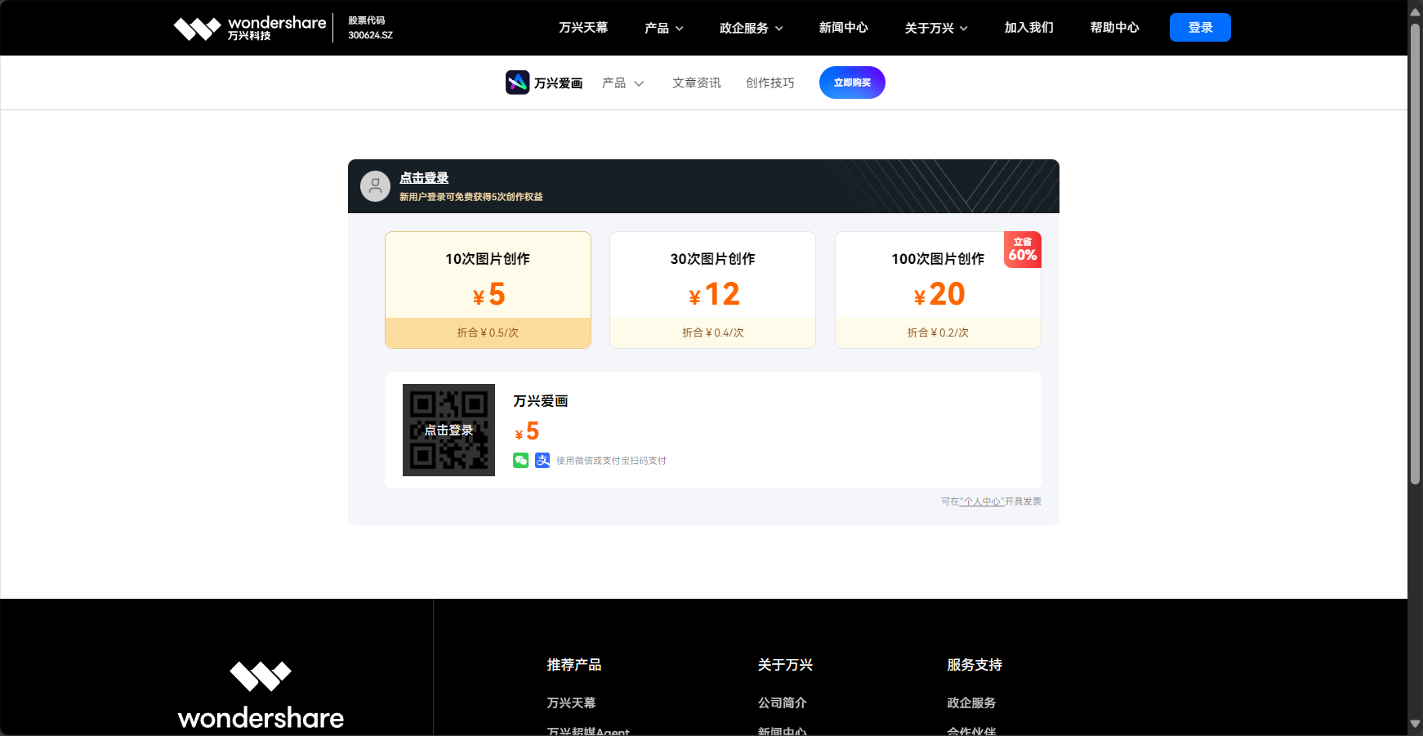Expand the 产品 dropdown under 万兴爱画 bar
This screenshot has width=1423, height=736.
tap(623, 83)
